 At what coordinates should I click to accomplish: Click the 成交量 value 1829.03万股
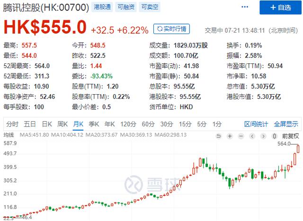click(x=191, y=45)
